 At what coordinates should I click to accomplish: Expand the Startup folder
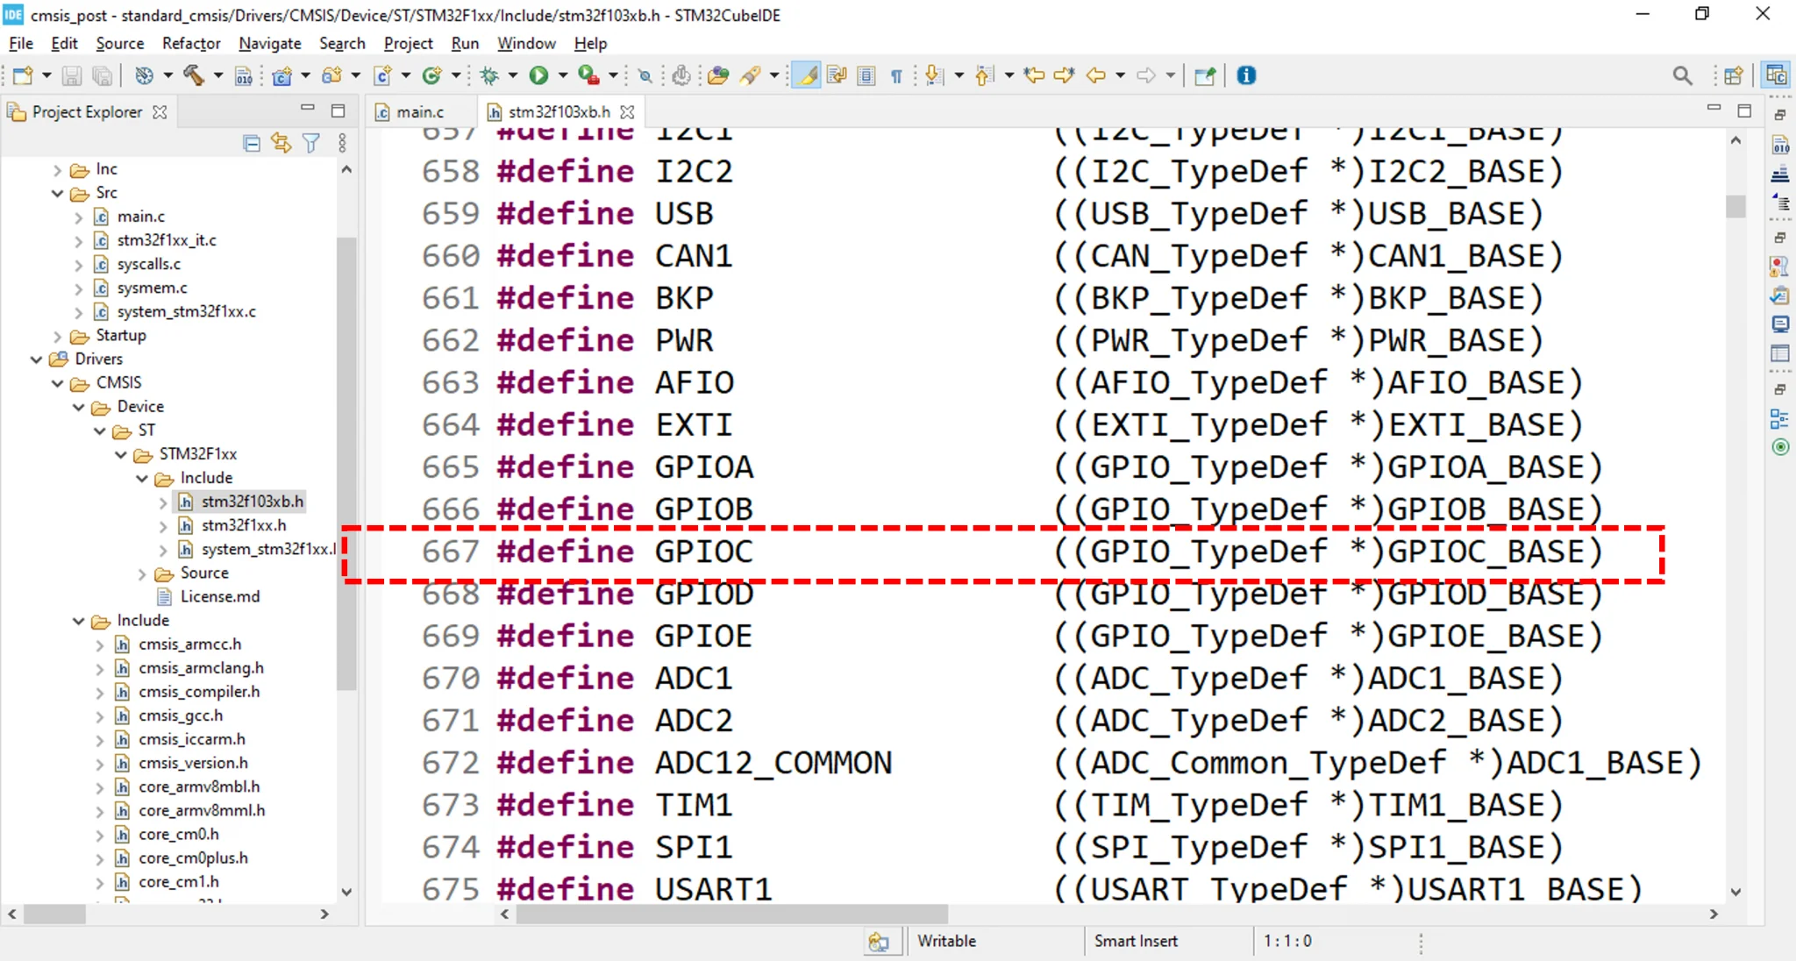[x=58, y=336]
